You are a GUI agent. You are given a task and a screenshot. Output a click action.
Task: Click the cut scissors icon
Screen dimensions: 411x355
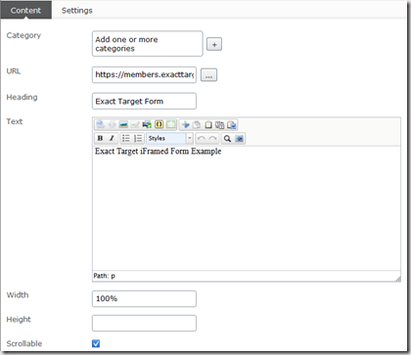click(x=185, y=124)
